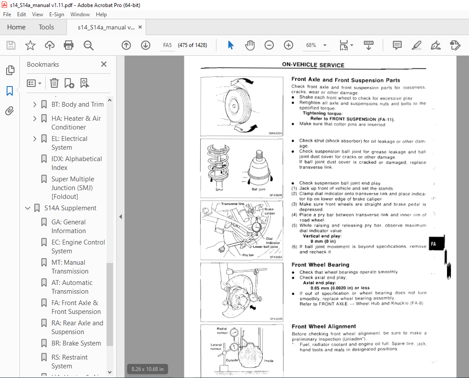
Task: Click the 68% zoom value field
Action: coord(311,45)
